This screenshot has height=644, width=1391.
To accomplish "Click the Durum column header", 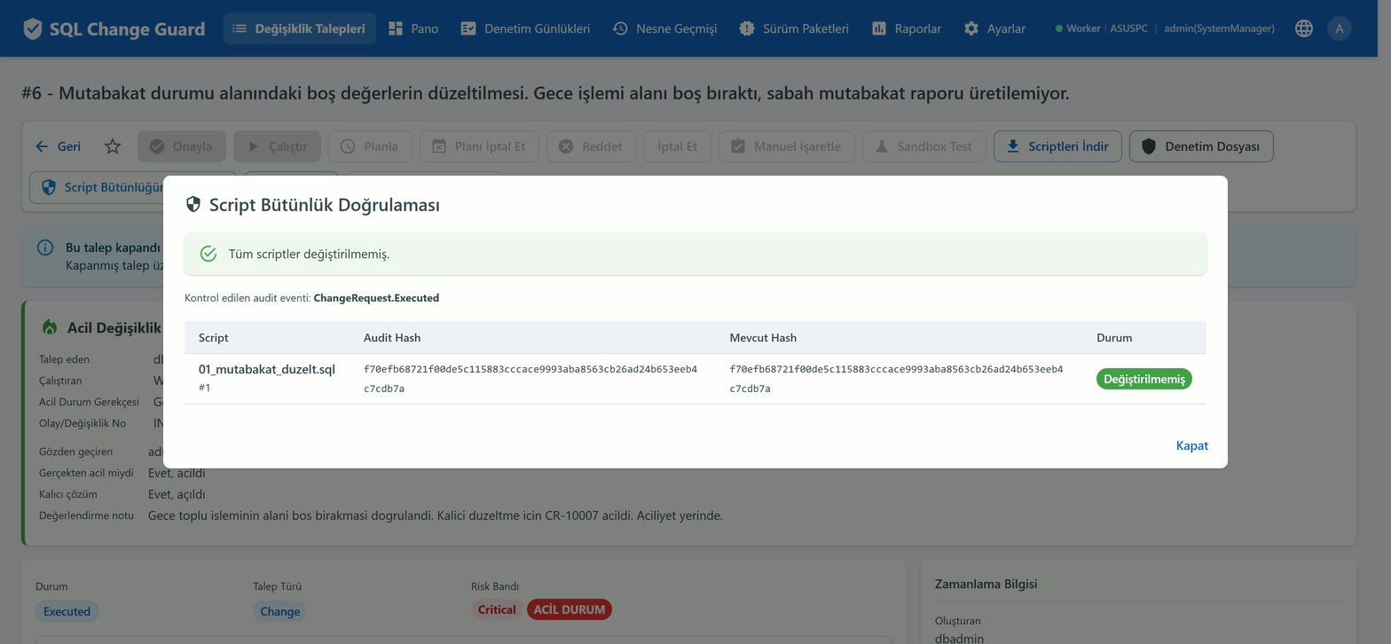I will pos(1114,338).
